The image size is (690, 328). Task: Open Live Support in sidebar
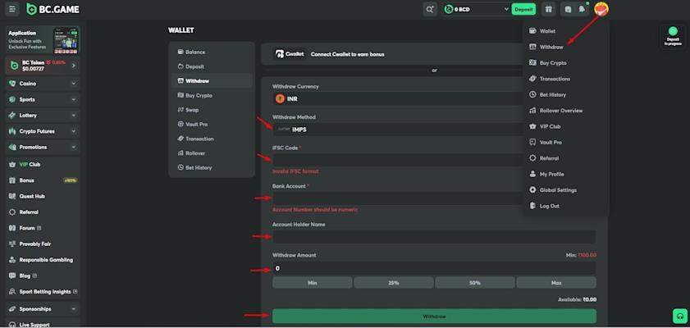[x=42, y=325]
